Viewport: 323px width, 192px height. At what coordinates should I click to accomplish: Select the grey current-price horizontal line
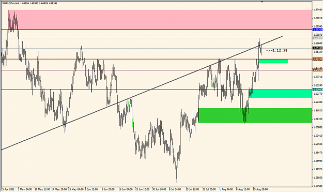(x=157, y=48)
